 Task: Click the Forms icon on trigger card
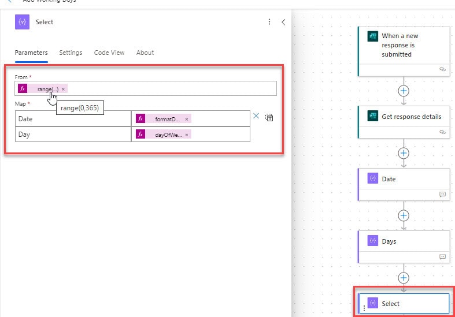373,36
